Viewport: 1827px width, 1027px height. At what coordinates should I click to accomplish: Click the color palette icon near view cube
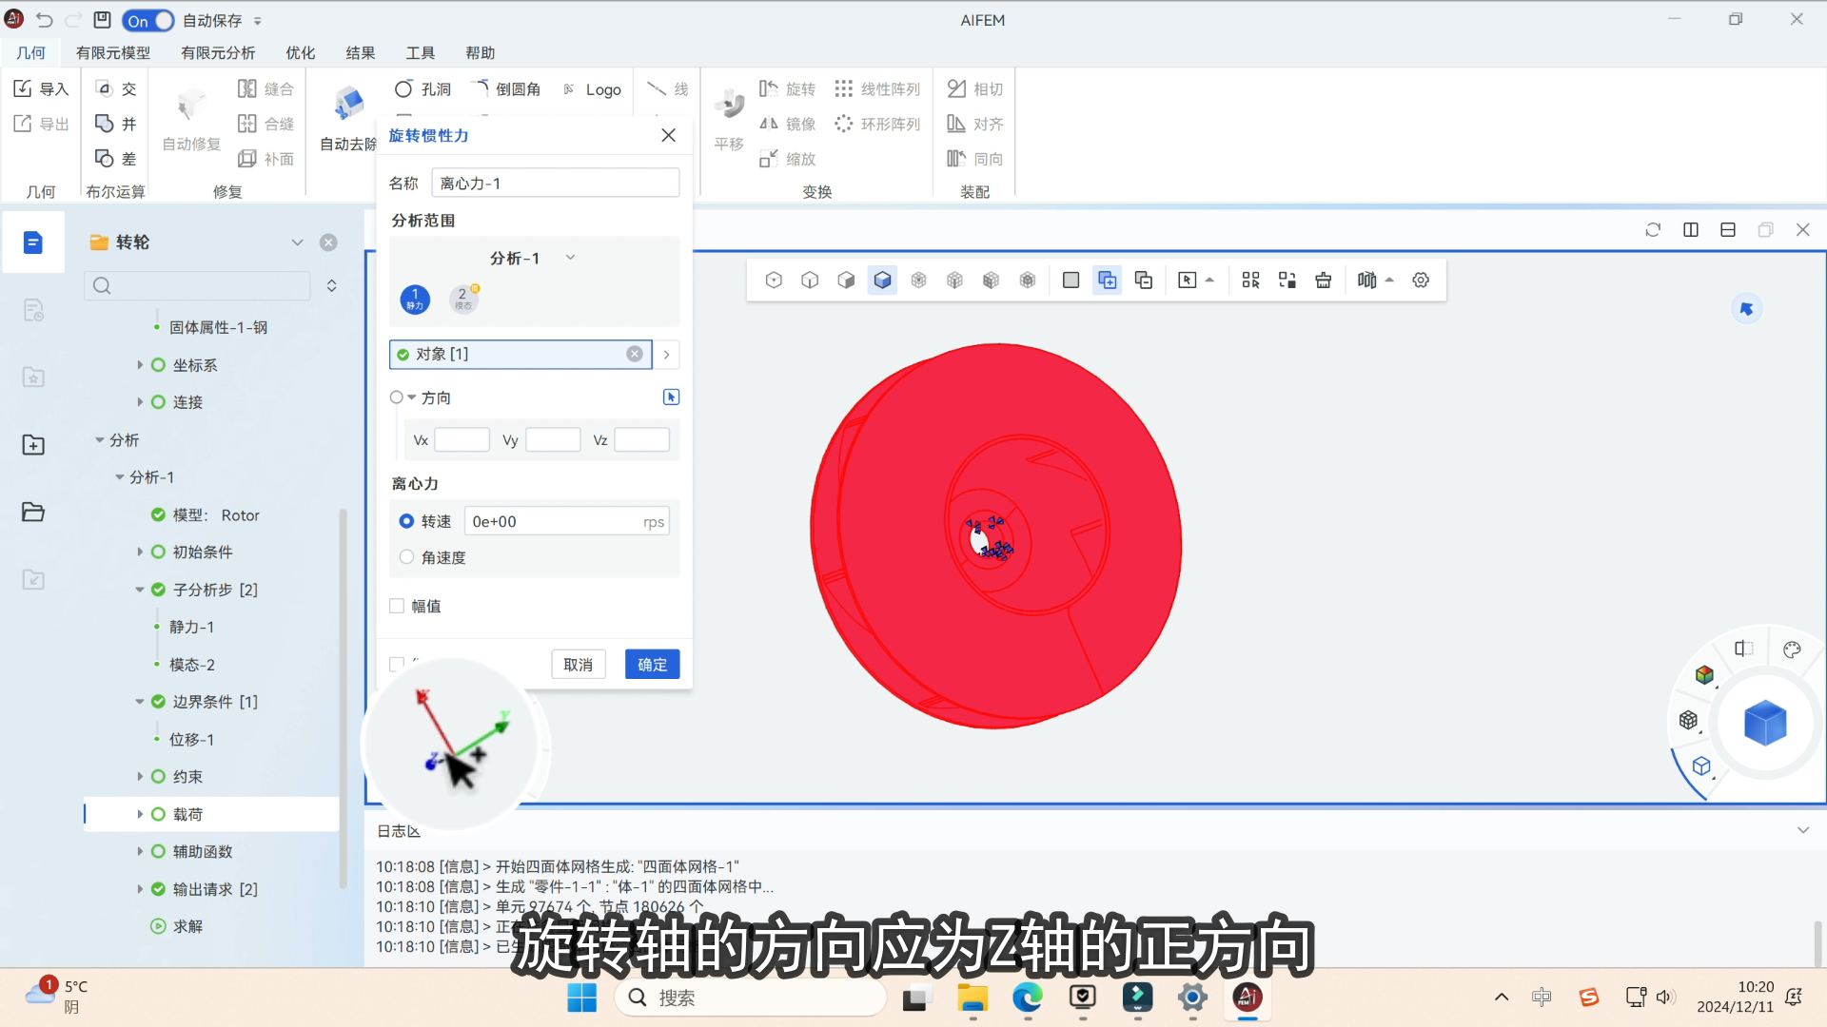tap(1792, 649)
